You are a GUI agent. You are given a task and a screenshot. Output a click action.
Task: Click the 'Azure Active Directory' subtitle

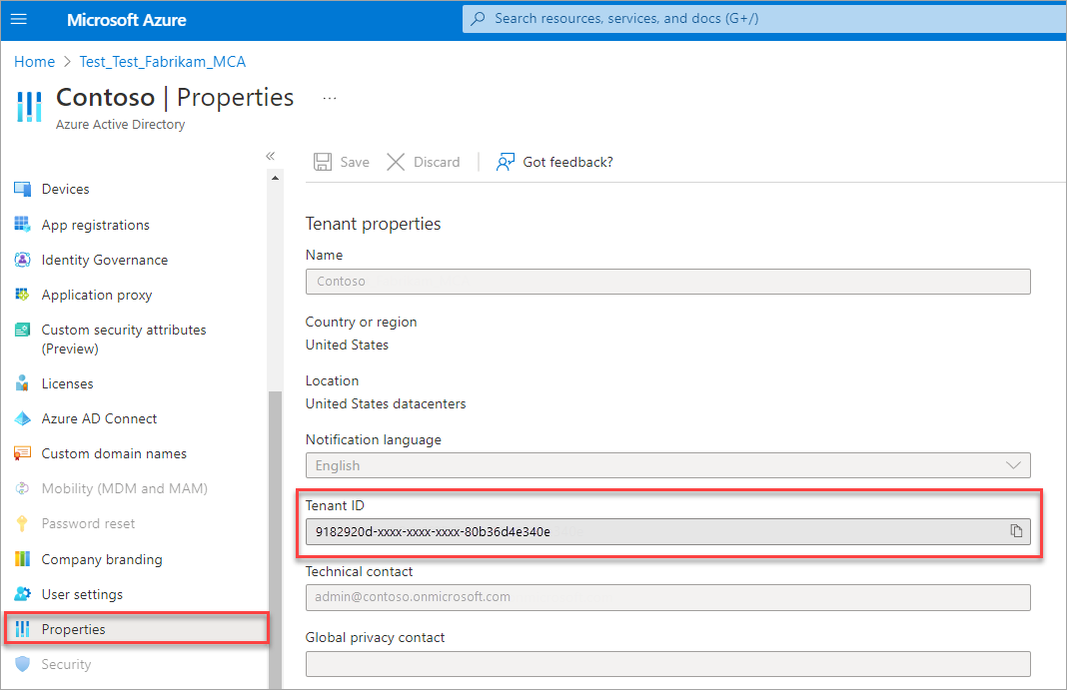tap(121, 125)
